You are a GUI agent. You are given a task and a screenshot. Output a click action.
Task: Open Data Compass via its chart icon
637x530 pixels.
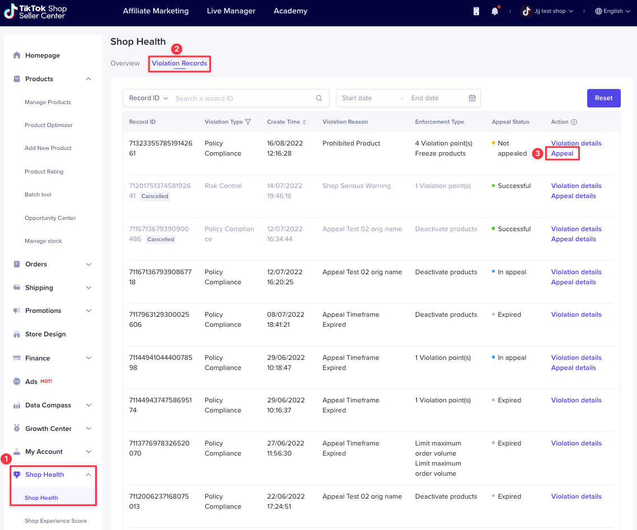(x=17, y=405)
